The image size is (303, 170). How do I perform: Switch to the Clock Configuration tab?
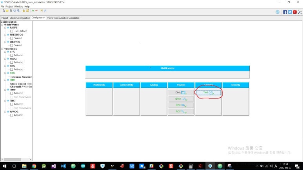[x=20, y=18]
